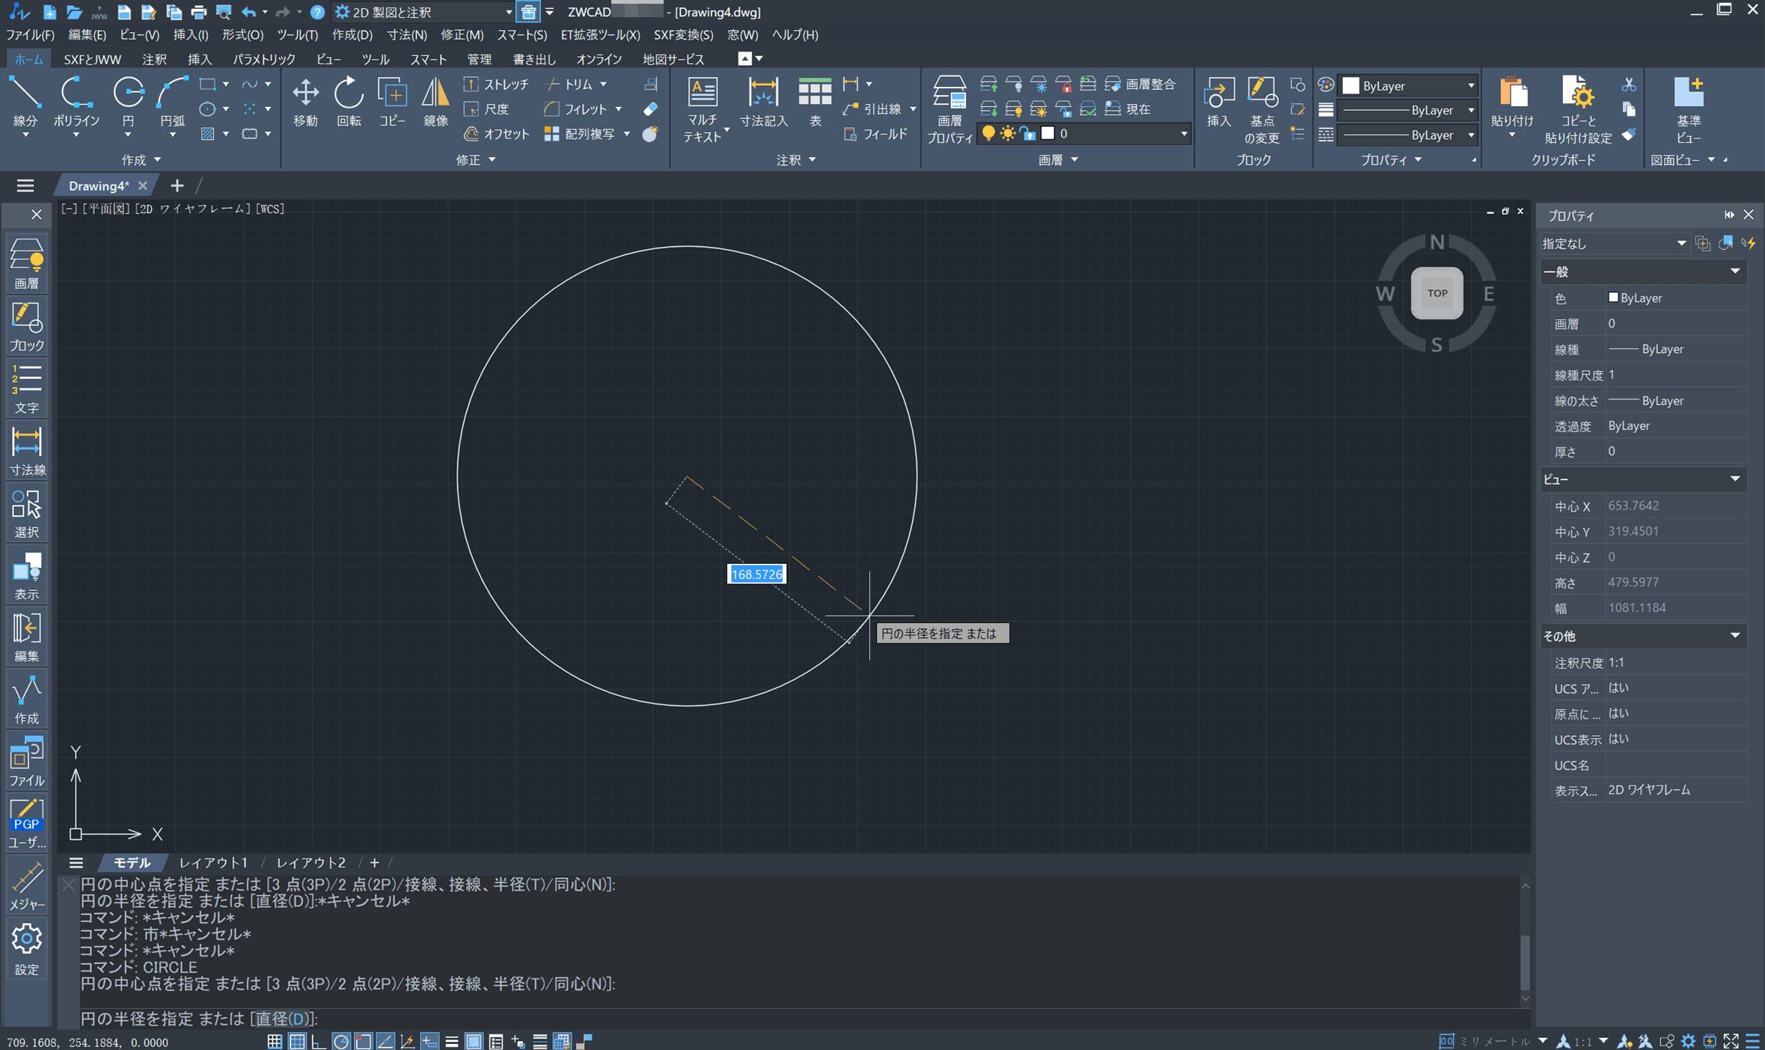Collapse the 一般 section in properties
The image size is (1765, 1050).
[1734, 271]
